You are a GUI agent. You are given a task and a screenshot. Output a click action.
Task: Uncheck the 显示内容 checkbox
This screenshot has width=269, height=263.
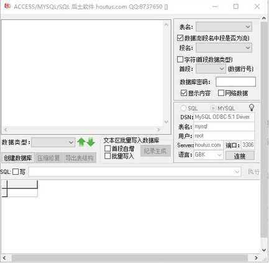coord(184,93)
